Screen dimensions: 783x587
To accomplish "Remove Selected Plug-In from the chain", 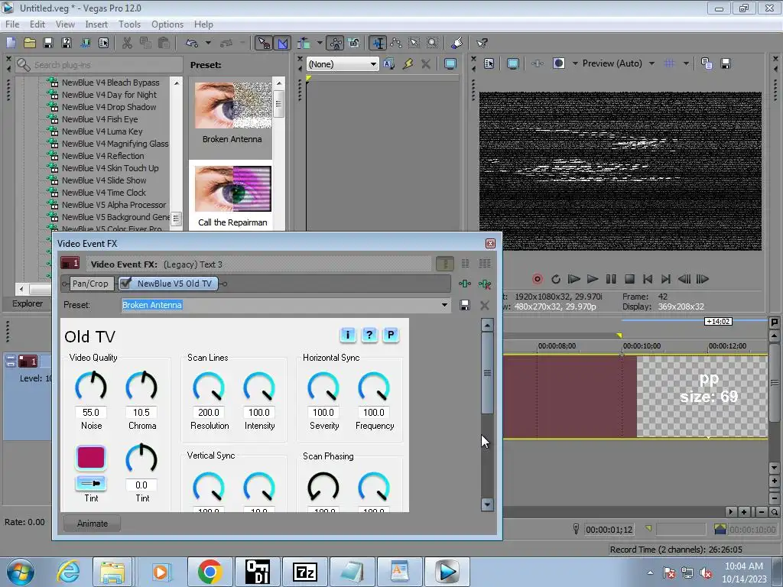I will tap(484, 284).
